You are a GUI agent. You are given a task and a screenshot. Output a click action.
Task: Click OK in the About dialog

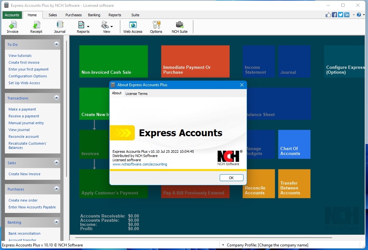(231, 178)
